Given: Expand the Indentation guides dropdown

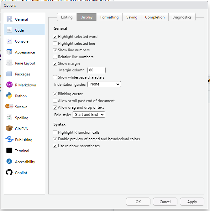Looking at the screenshot, I should pyautogui.click(x=104, y=84).
